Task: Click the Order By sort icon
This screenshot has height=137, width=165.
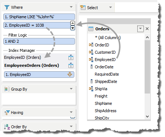Action: pos(7,127)
